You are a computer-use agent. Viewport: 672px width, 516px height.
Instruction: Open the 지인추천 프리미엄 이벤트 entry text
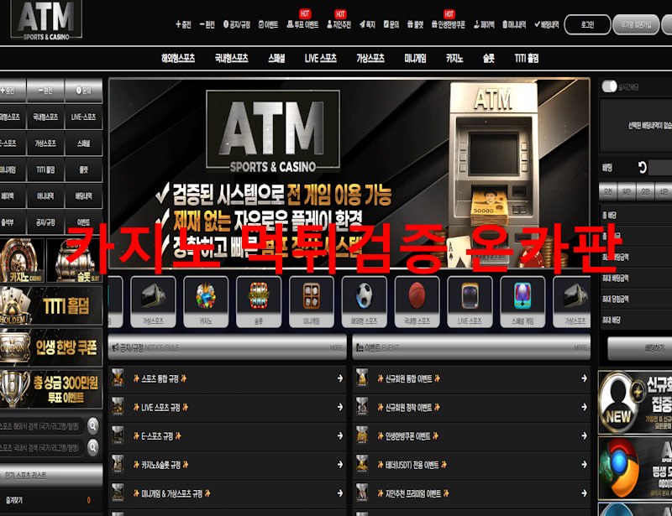click(413, 493)
